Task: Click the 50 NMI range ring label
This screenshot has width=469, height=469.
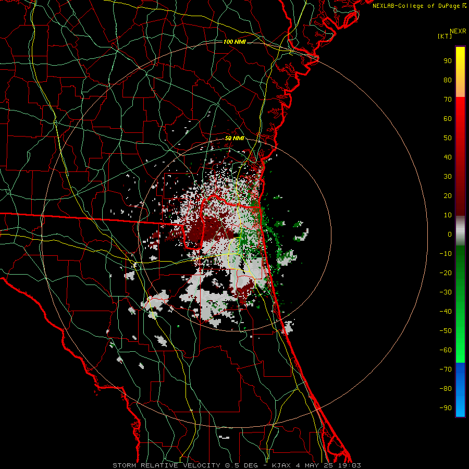Action: (234, 138)
